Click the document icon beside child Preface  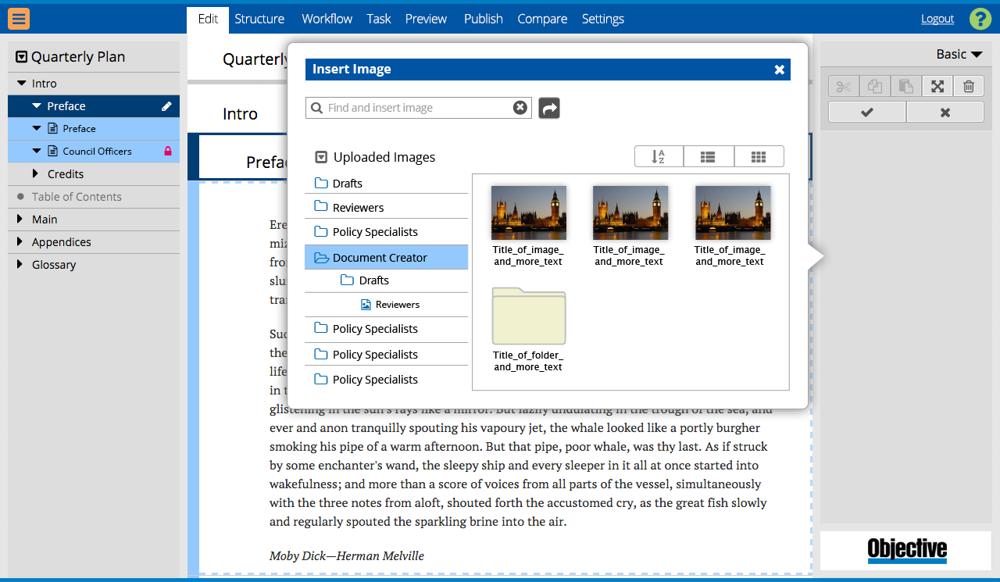[52, 129]
